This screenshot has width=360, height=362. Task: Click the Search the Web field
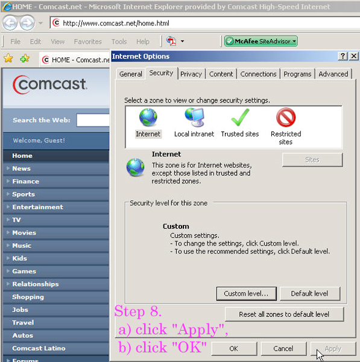(93, 120)
